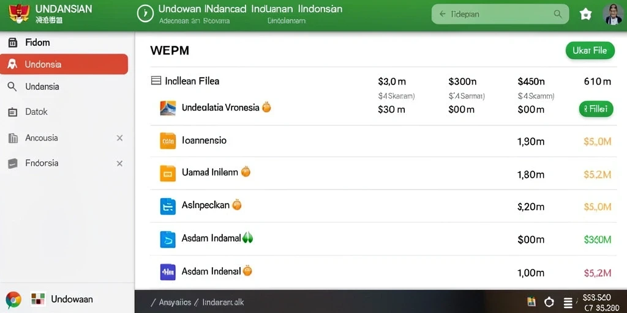Click the Undowan INdancad Induanan IIndonsian header title
Image resolution: width=627 pixels, height=313 pixels.
pos(250,9)
